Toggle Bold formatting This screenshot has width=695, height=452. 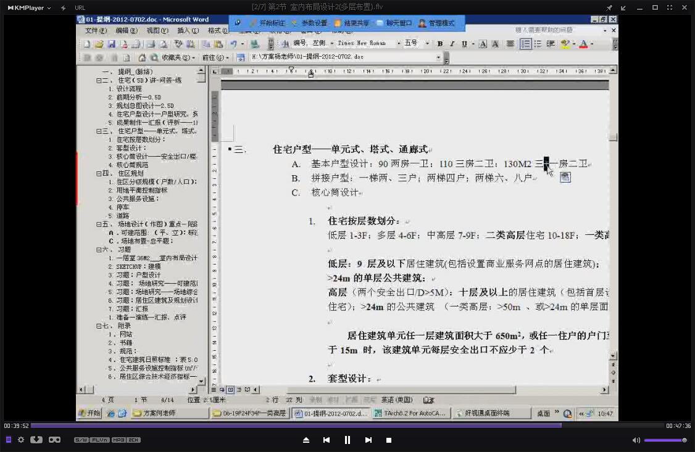point(439,43)
